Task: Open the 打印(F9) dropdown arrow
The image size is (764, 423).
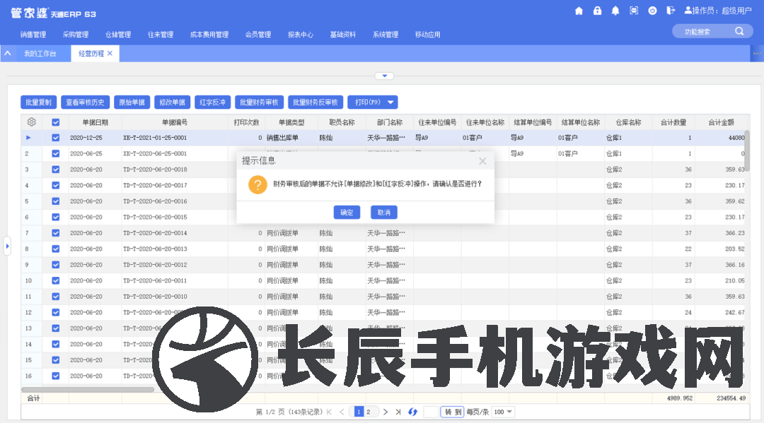Action: click(390, 102)
